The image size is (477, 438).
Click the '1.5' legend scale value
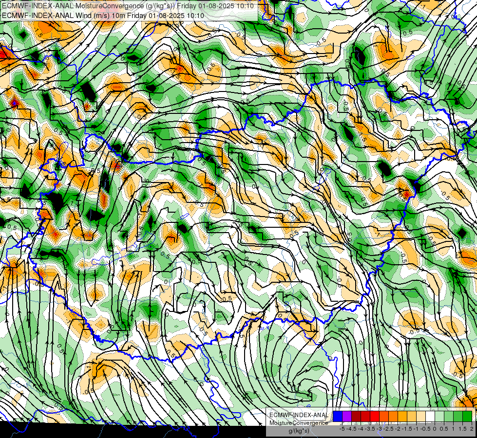(x=462, y=429)
